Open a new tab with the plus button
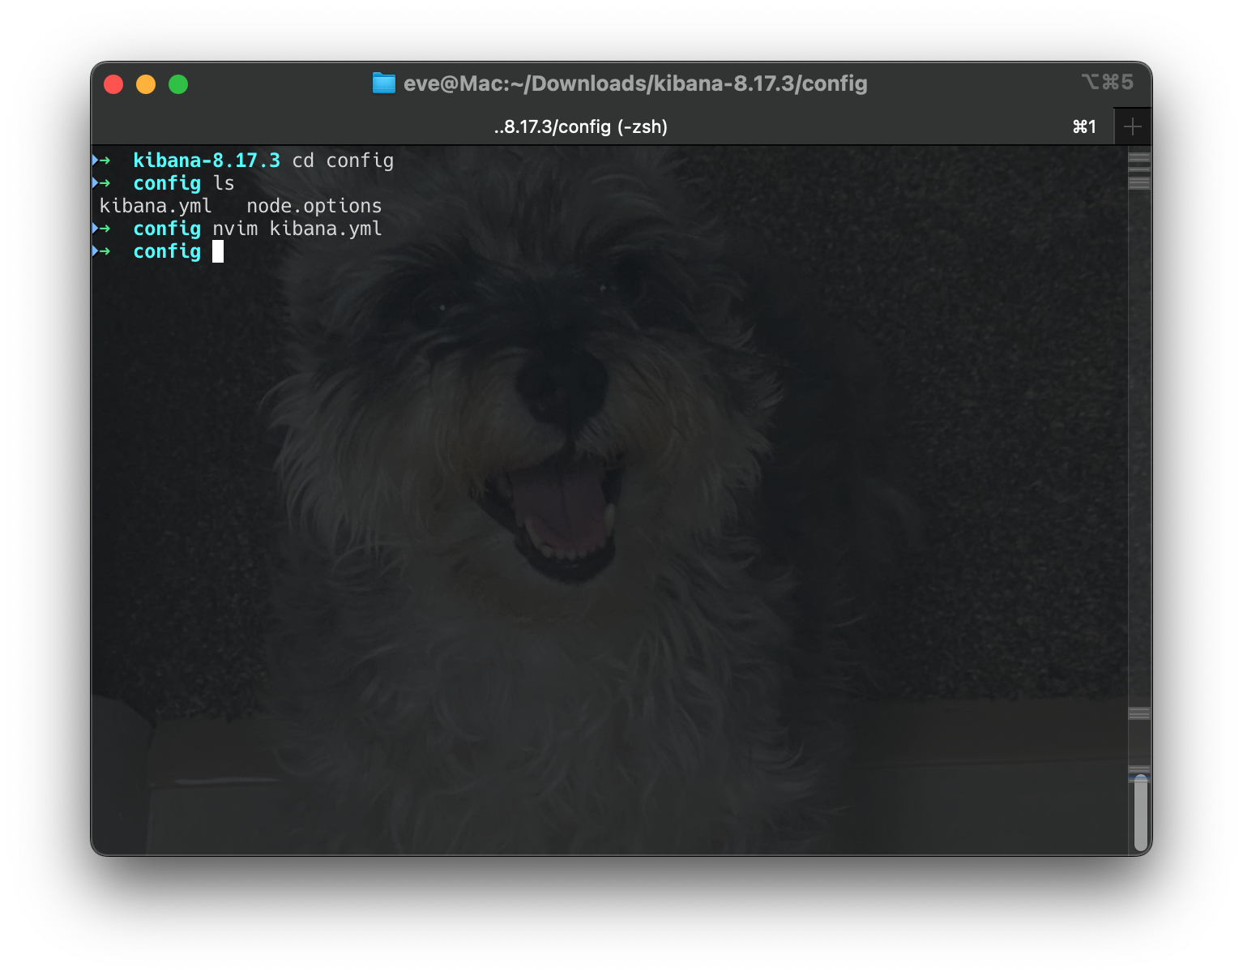Image resolution: width=1243 pixels, height=976 pixels. [x=1133, y=126]
